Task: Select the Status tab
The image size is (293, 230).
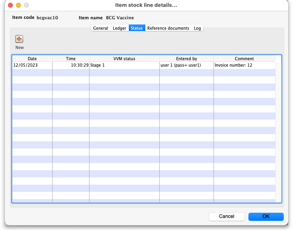Action: point(136,28)
